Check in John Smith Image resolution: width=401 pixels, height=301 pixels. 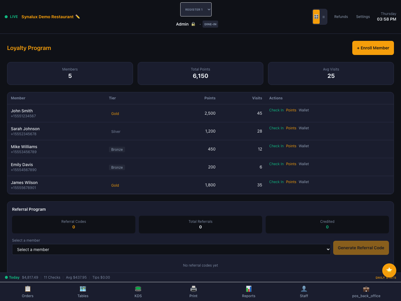[x=276, y=110]
